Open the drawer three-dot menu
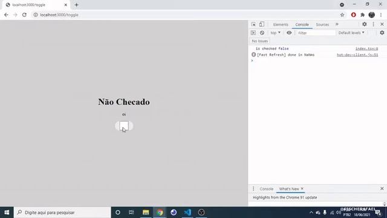Viewport: 387px width, 218px height. [x=253, y=188]
